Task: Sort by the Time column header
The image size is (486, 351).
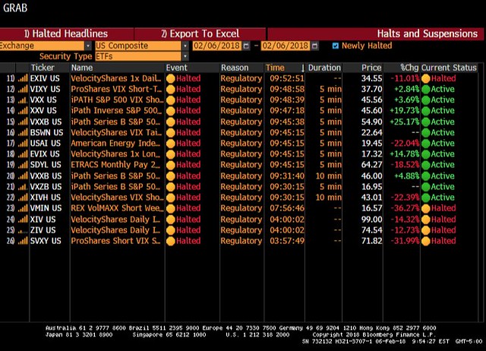Action: [x=275, y=68]
